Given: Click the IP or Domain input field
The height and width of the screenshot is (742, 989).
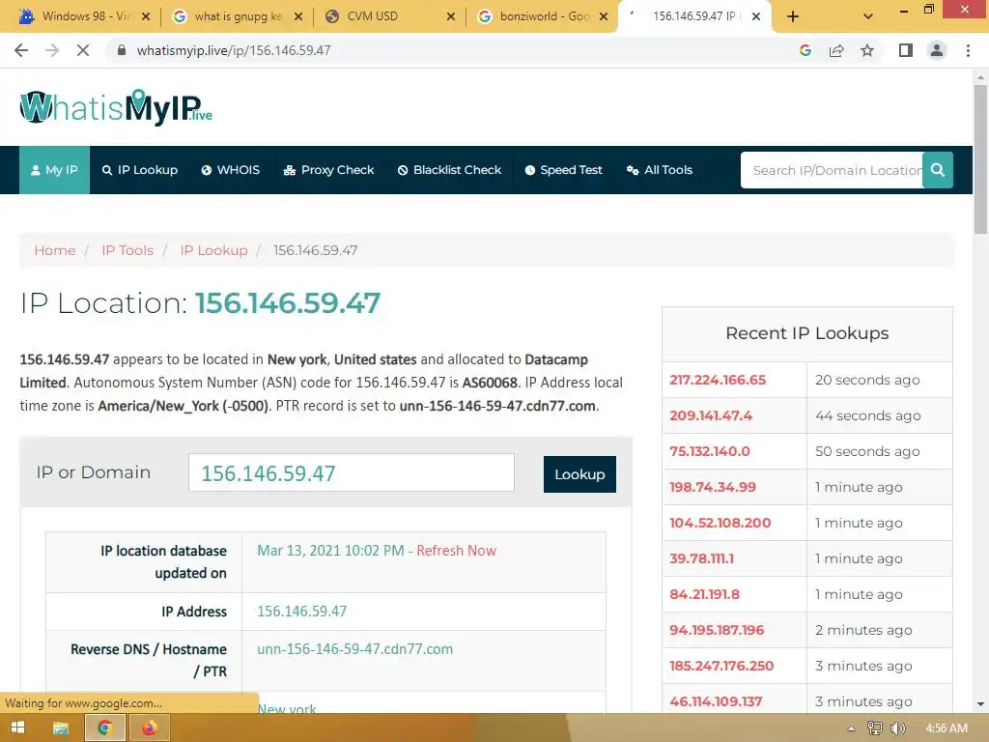Looking at the screenshot, I should 352,472.
